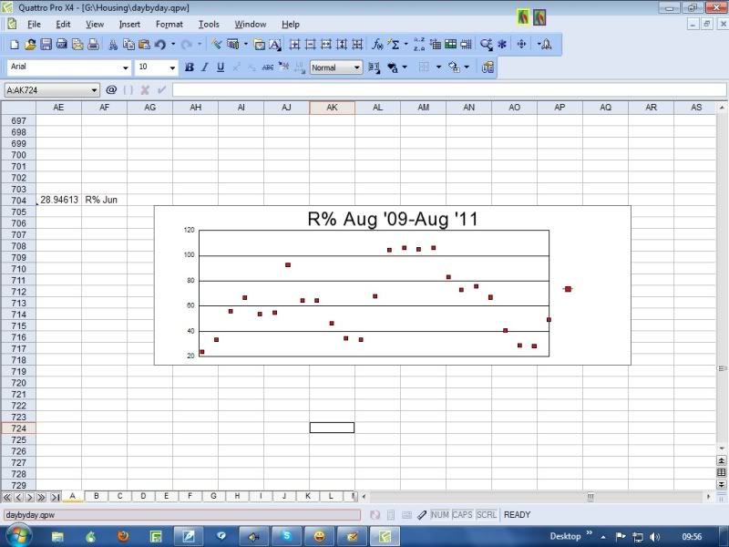Viewport: 729px width, 547px height.
Task: Open the cell address A:AK724 dropdown
Action: point(94,90)
